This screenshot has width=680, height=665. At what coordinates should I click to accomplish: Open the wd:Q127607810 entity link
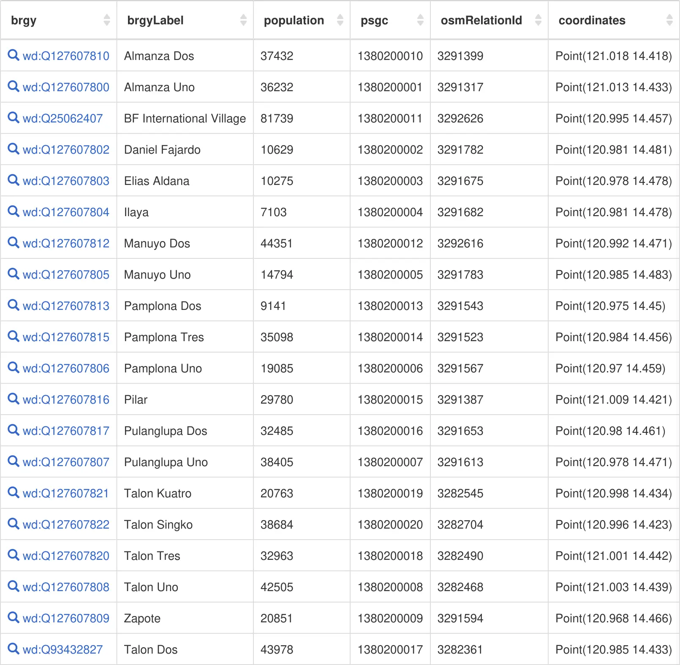tap(66, 56)
